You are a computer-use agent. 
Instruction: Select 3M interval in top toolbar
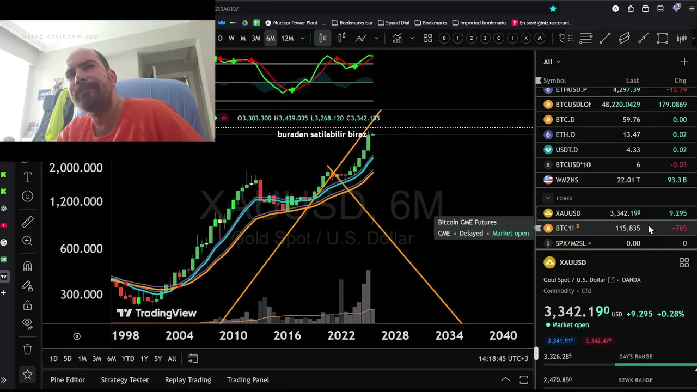pyautogui.click(x=255, y=38)
